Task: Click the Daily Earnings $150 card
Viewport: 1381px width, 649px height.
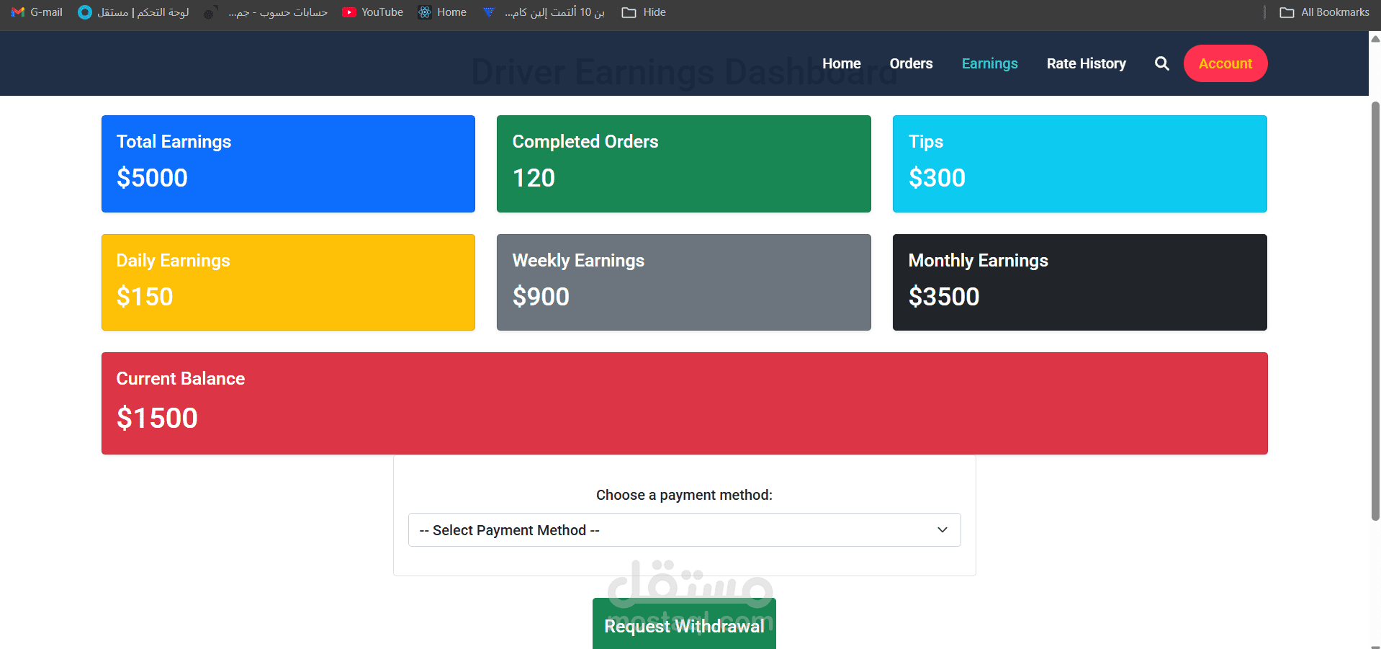Action: click(288, 282)
